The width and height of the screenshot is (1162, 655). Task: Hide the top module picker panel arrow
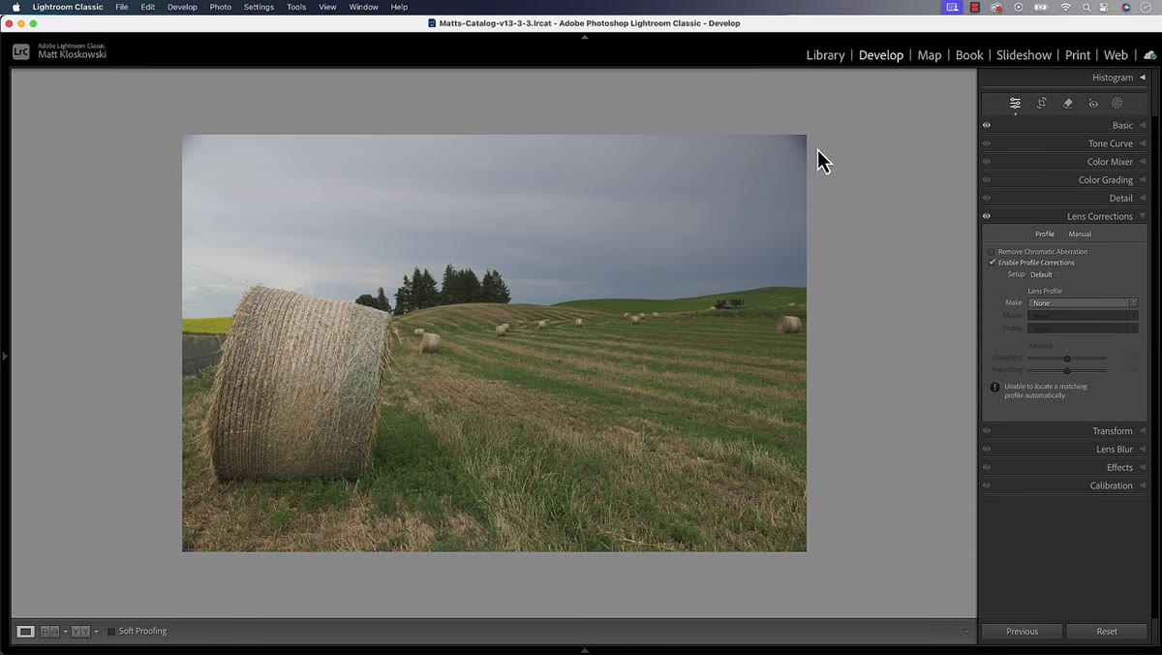point(584,37)
